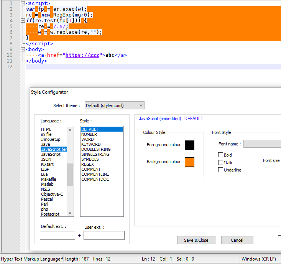281x264 pixels.
Task: Select KiXtart in the Language list
Action: click(x=54, y=164)
